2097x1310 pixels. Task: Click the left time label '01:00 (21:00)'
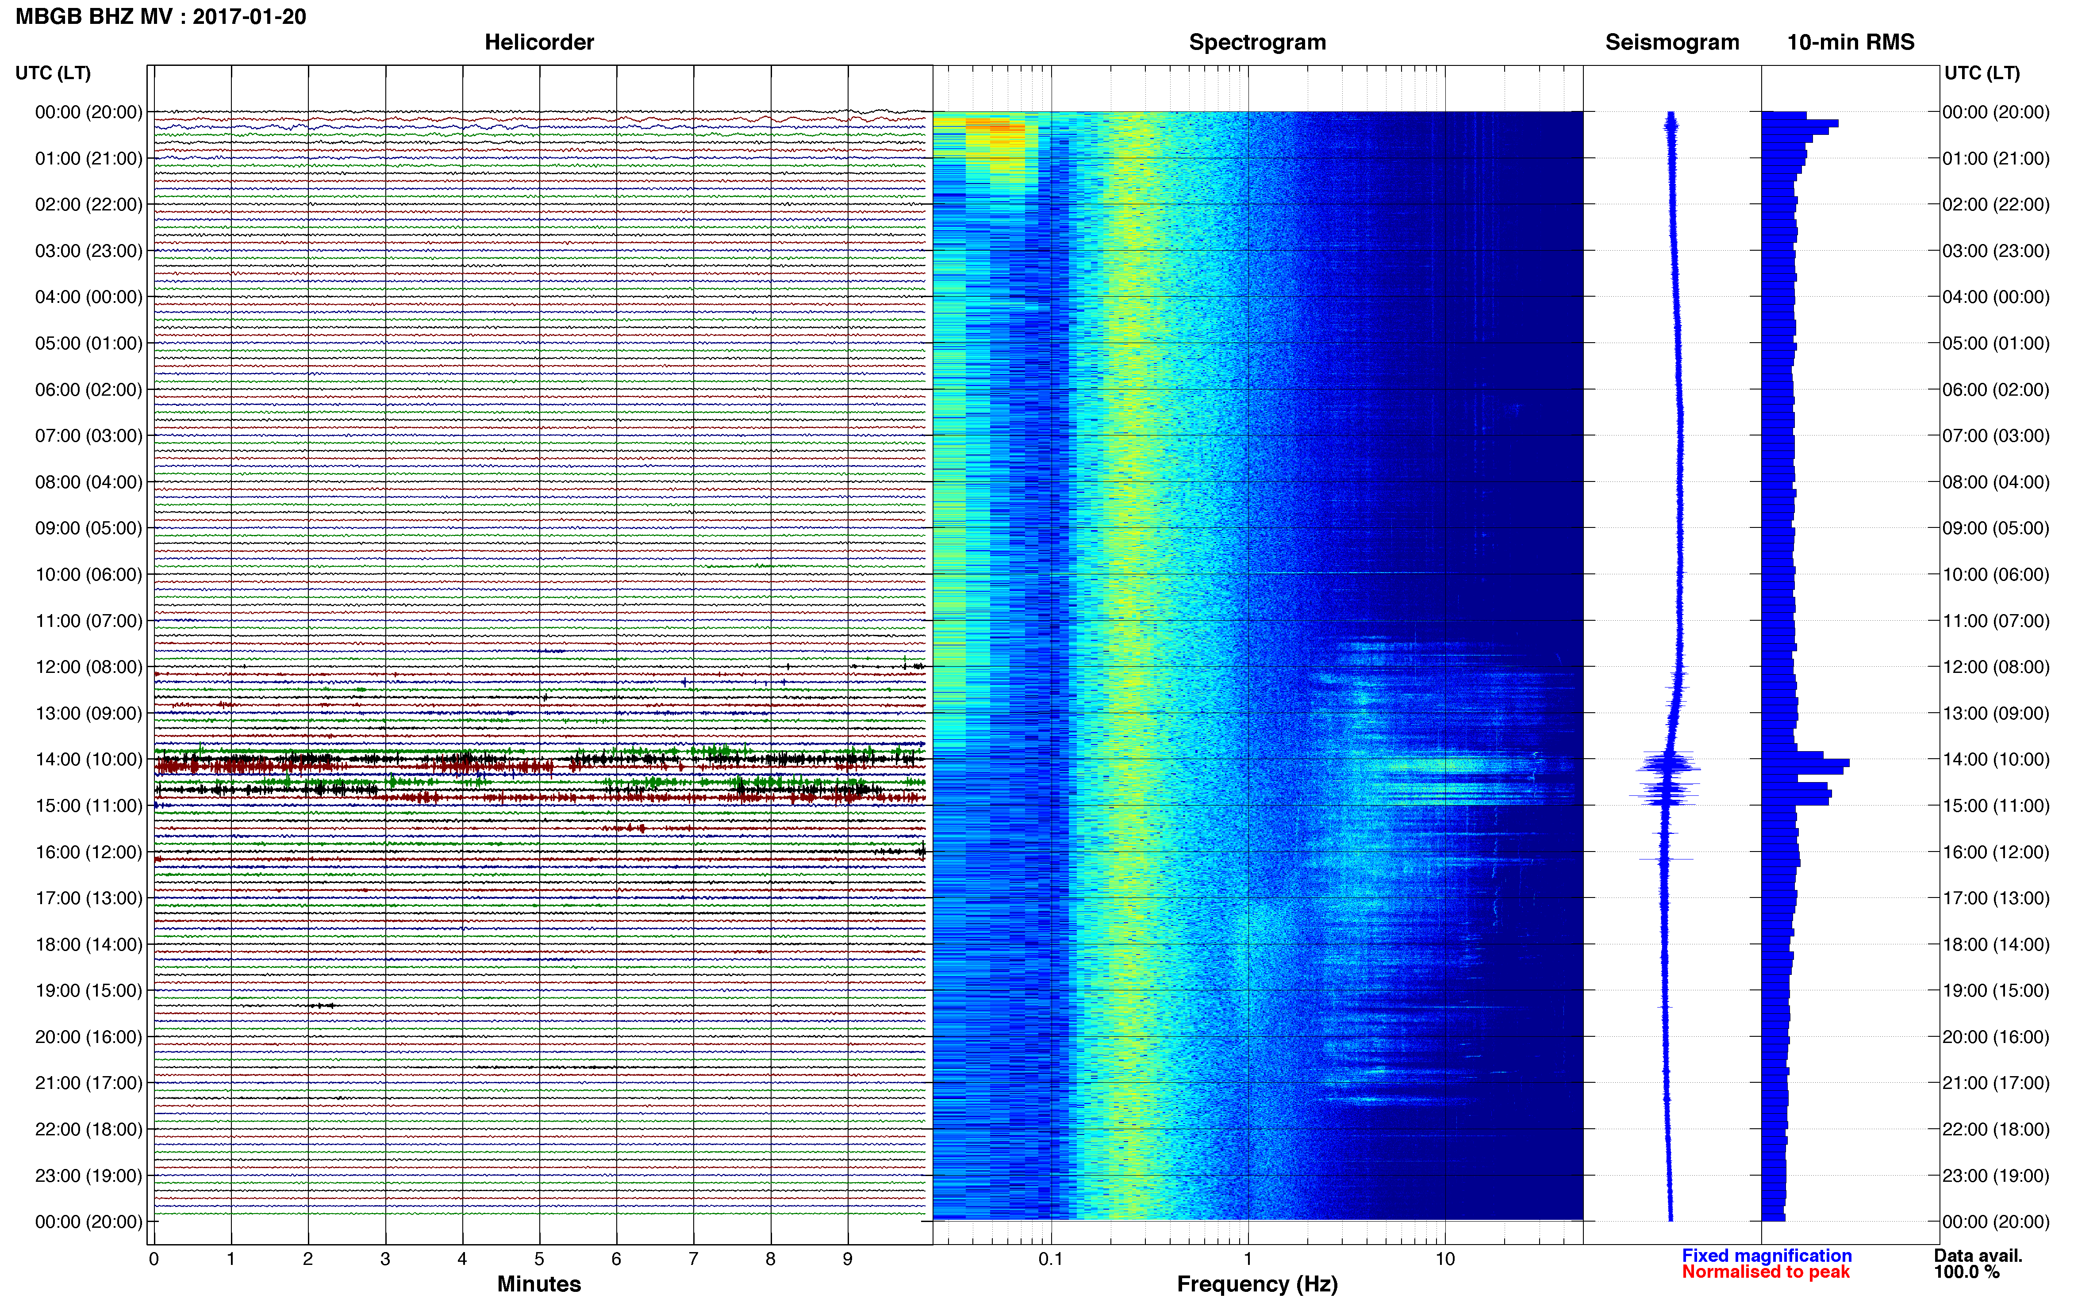click(x=88, y=159)
